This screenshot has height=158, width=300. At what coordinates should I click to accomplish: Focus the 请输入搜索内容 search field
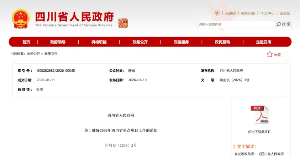coord(236,24)
